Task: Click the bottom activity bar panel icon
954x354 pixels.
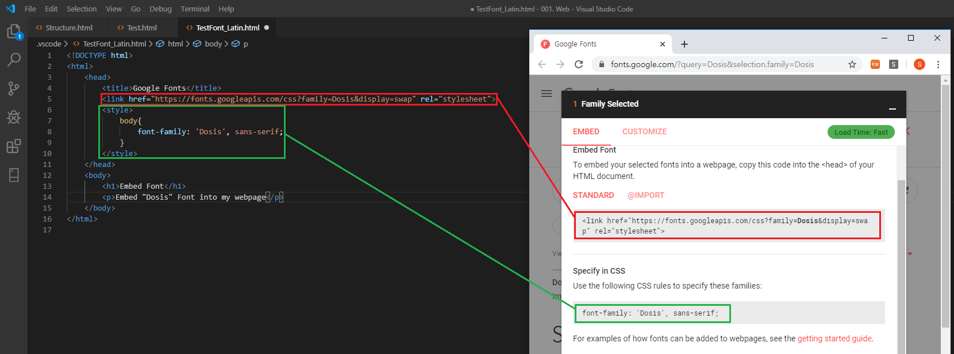Action: pos(14,175)
